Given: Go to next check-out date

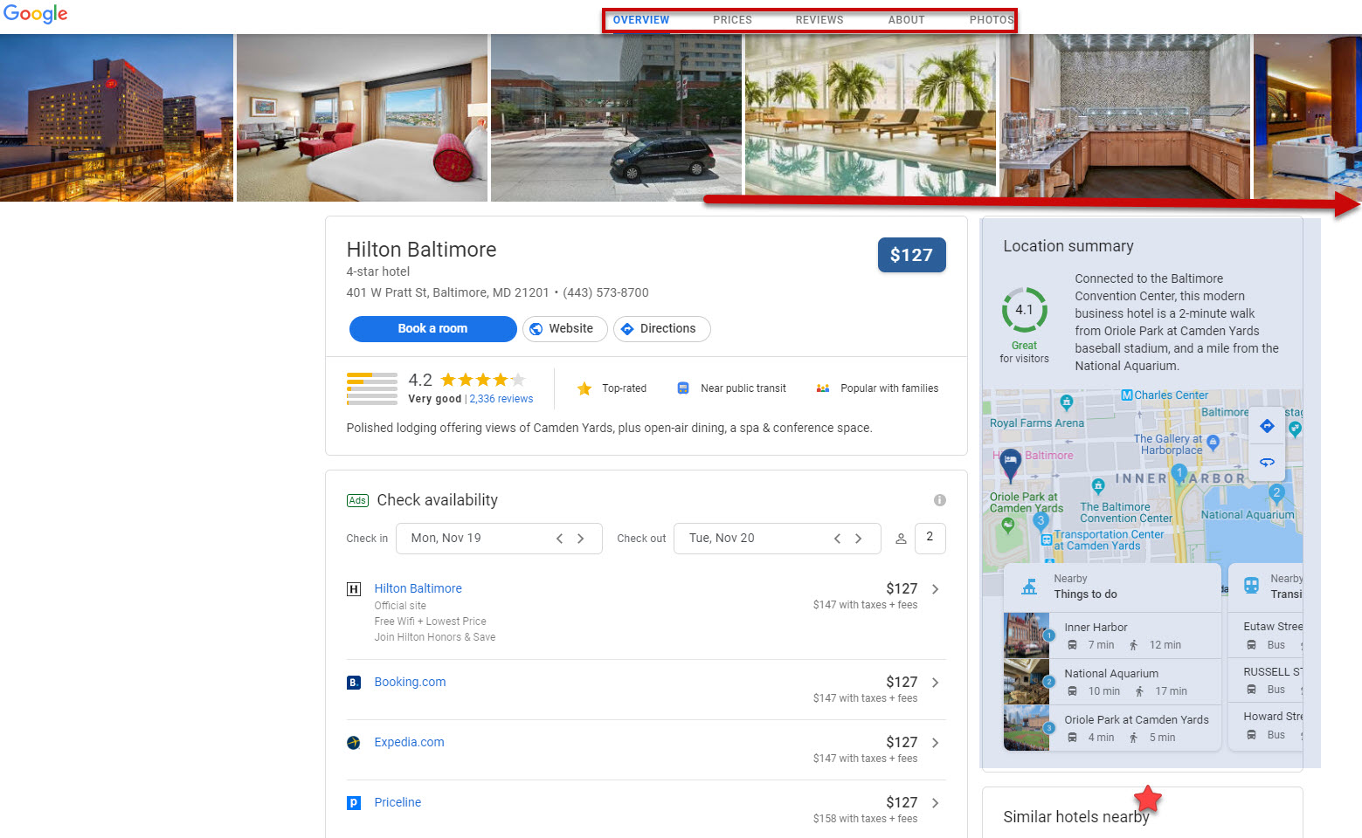Looking at the screenshot, I should [858, 539].
